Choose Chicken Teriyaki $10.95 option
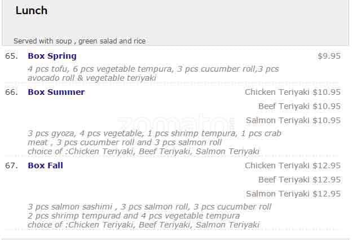The height and width of the screenshot is (240, 352). (x=292, y=92)
